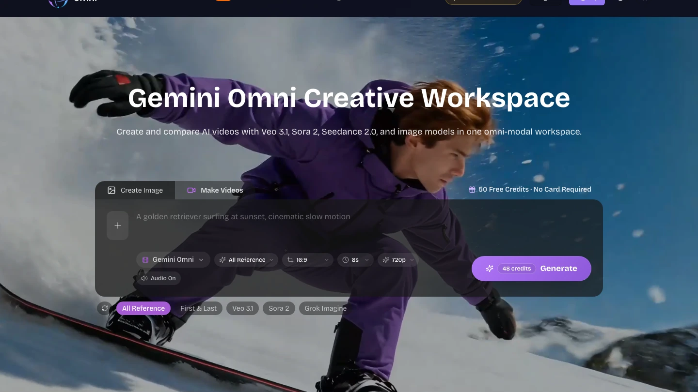Viewport: 698px width, 392px height.
Task: Select the Grok Imagine preset chip
Action: [x=326, y=308]
